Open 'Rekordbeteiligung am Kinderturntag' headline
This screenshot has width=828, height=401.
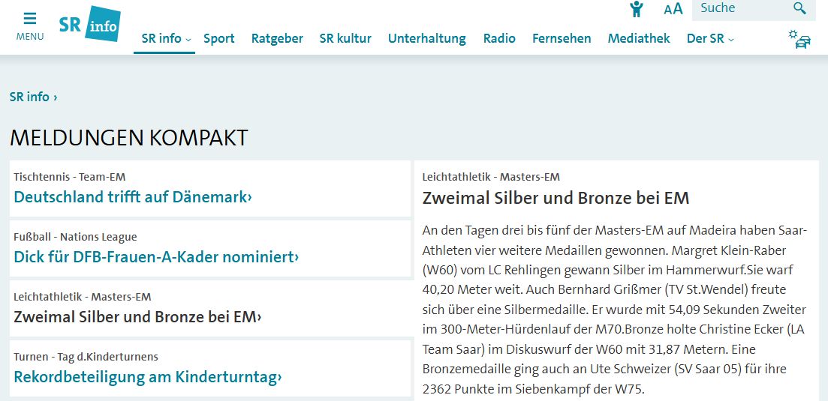tap(147, 377)
